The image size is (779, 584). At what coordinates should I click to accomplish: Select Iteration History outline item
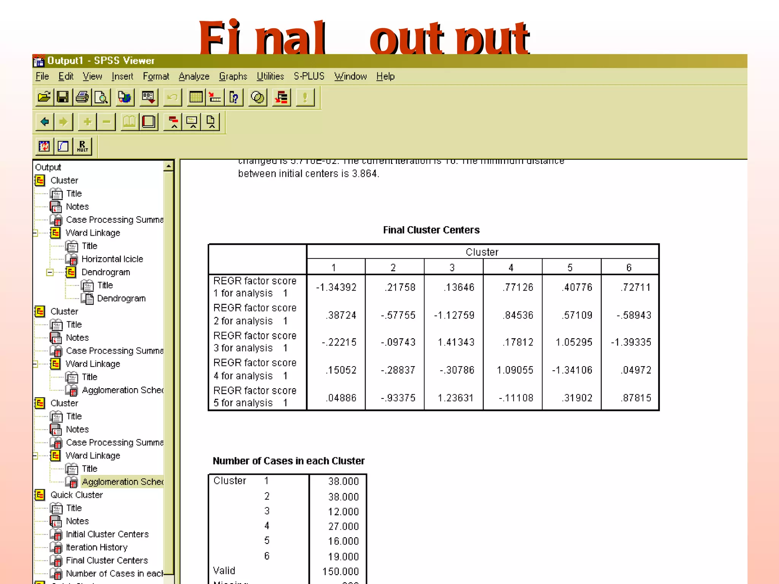point(97,547)
